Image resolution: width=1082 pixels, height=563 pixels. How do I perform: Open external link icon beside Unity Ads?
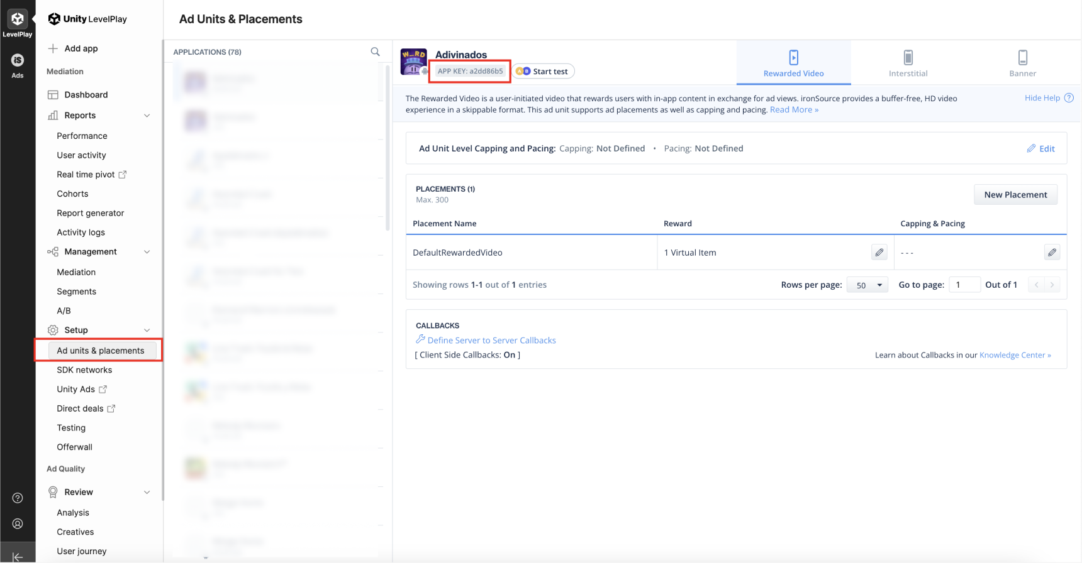tap(103, 390)
